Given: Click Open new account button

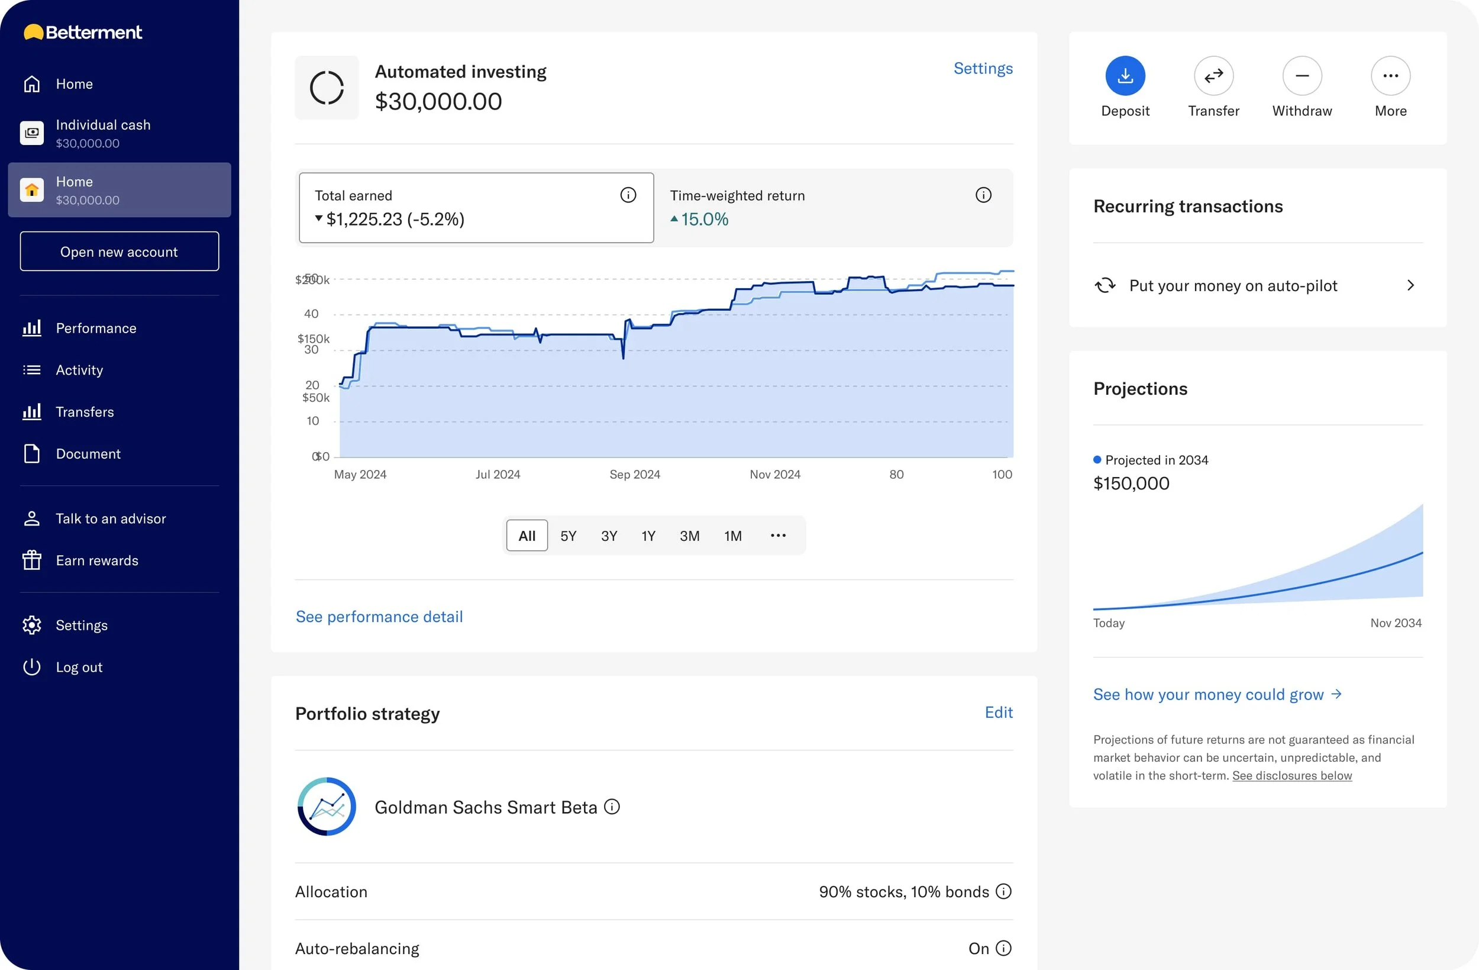Looking at the screenshot, I should (x=120, y=252).
